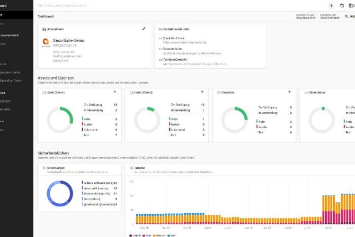
Task: Toggle the Critical series in the Tendenz legend
Action: [x=135, y=236]
